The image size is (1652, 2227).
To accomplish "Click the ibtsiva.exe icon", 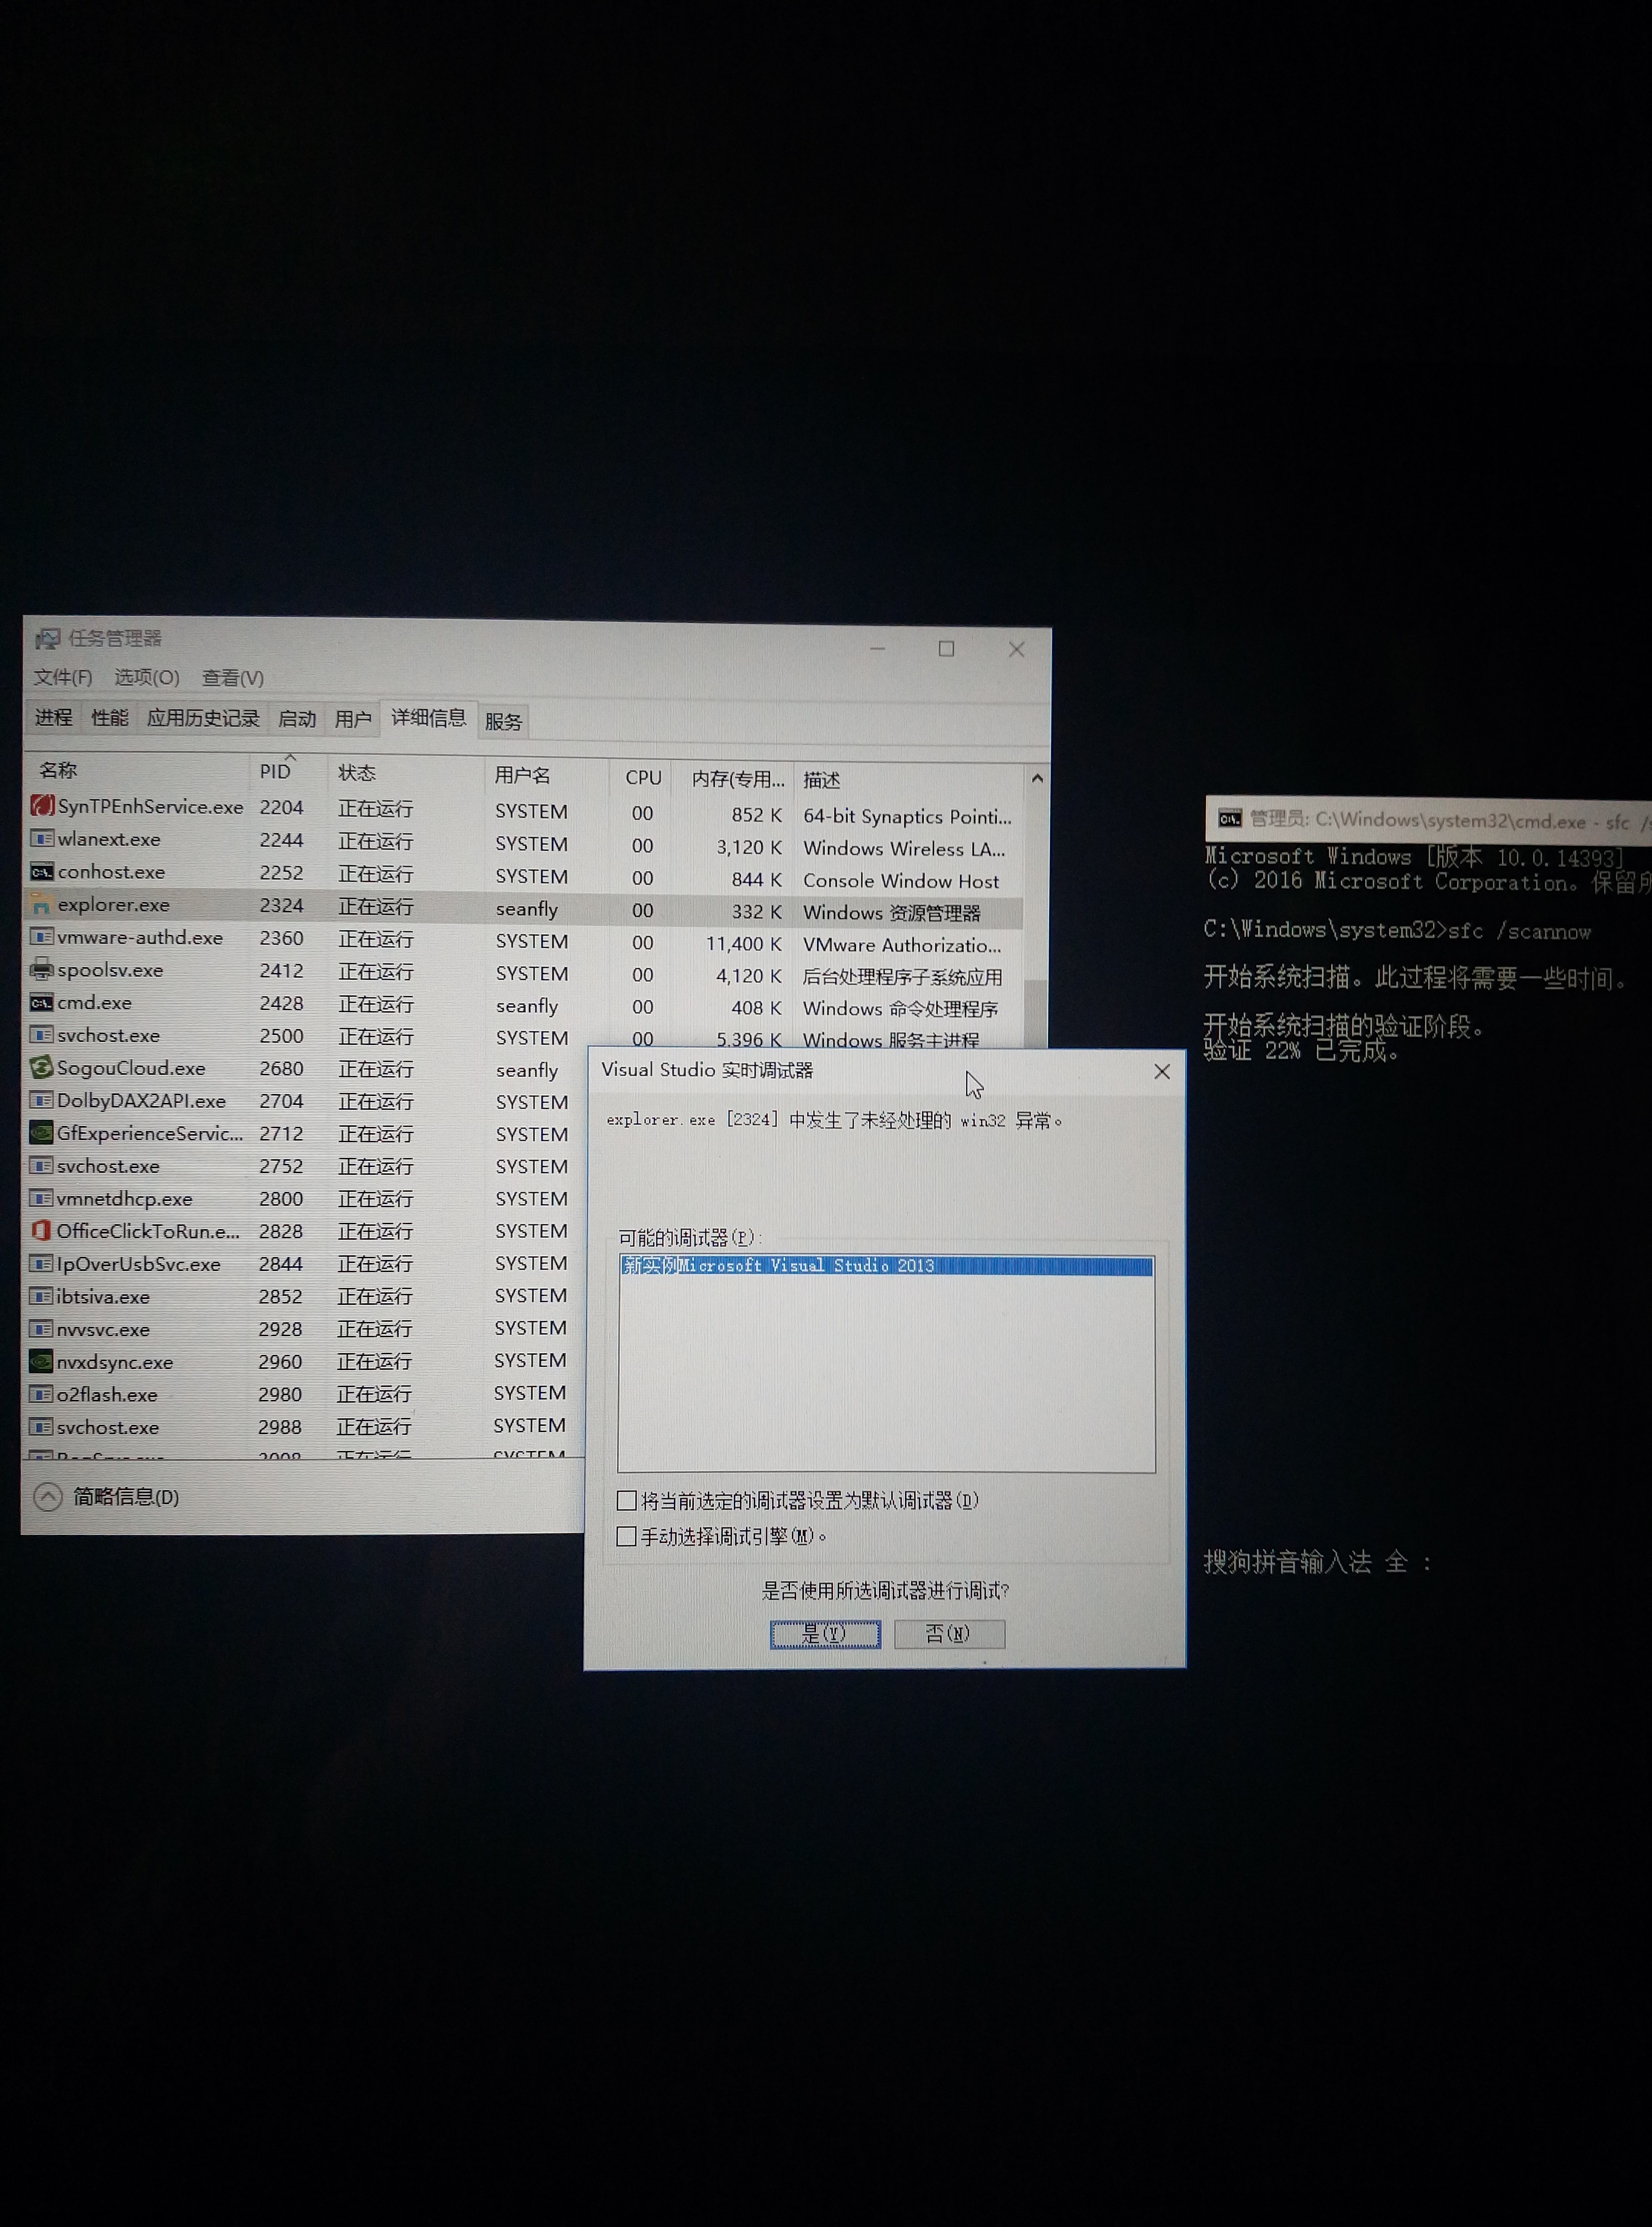I will click(41, 1296).
